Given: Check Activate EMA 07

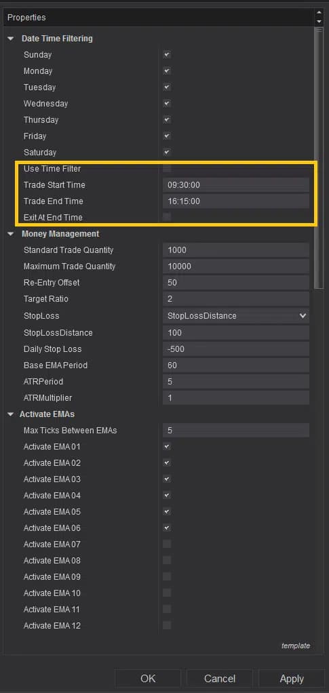Looking at the screenshot, I should coord(167,544).
